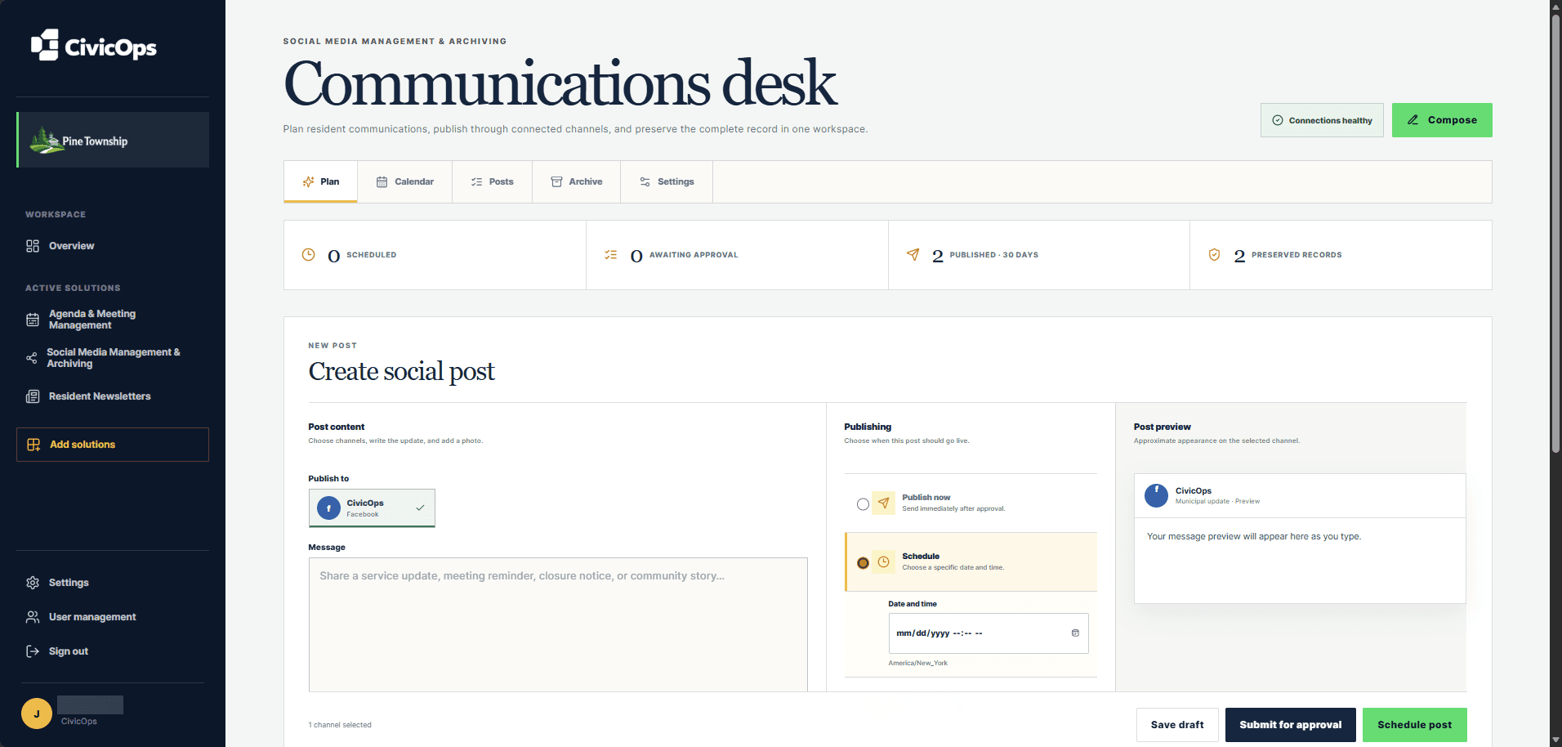The height and width of the screenshot is (747, 1562).
Task: Click the Published paper-plane icon
Action: (x=913, y=255)
